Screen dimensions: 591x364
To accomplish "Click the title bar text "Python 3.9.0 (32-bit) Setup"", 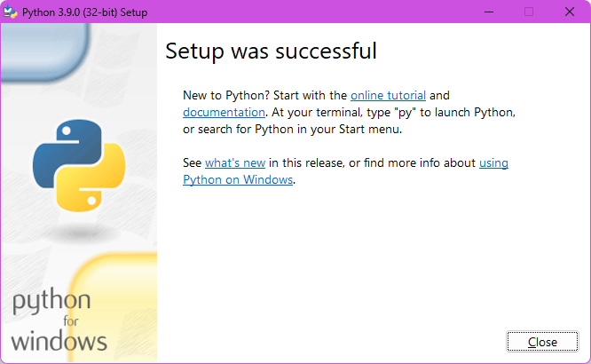I will (85, 12).
